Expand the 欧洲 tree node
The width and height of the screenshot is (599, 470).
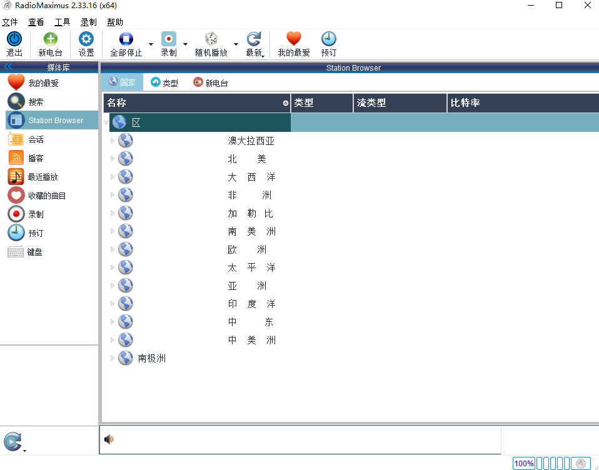(x=113, y=249)
